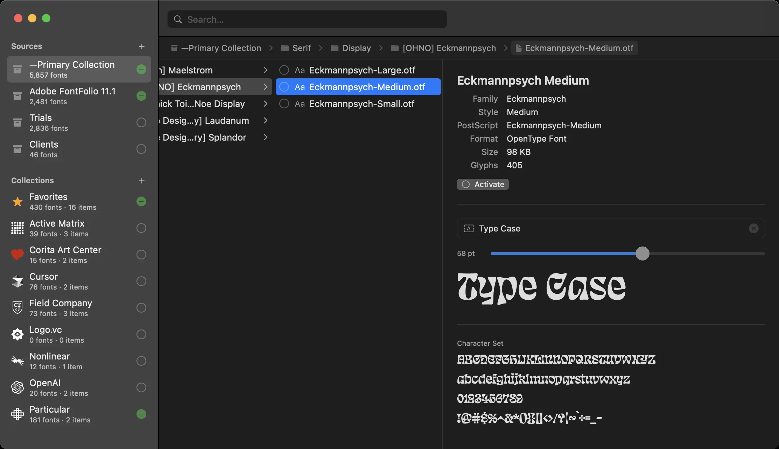
Task: Click the OpenAI collection icon
Action: (17, 387)
